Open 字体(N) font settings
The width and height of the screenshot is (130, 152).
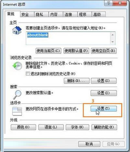click(x=77, y=127)
